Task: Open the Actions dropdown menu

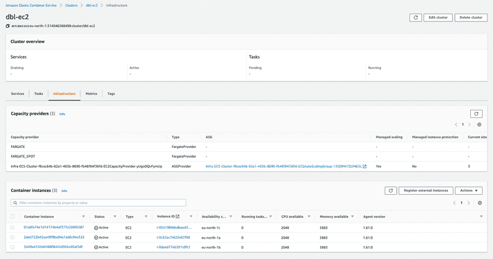Action: [x=470, y=191]
